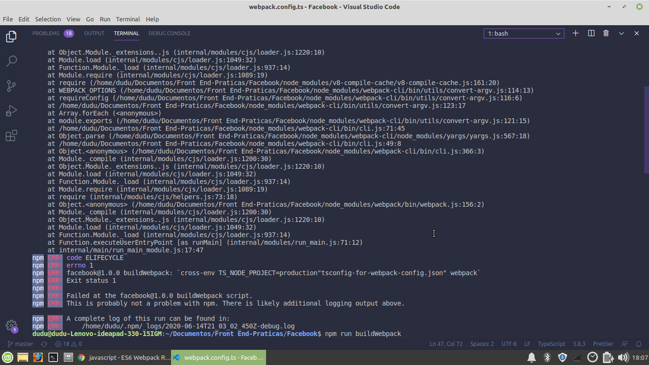Image resolution: width=649 pixels, height=365 pixels.
Task: Switch to the Chrome 'javascript - ES6 Webpack' window
Action: click(123, 357)
